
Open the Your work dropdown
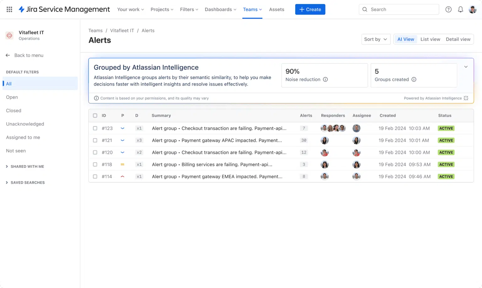[x=131, y=9]
